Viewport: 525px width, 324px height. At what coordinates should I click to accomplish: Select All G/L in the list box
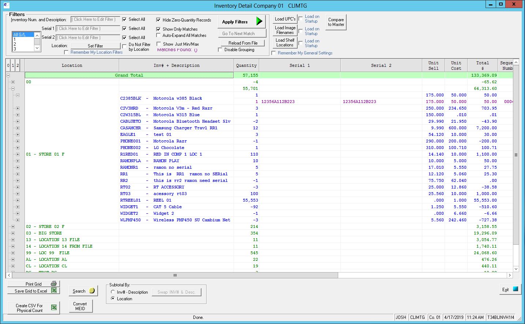coord(23,35)
